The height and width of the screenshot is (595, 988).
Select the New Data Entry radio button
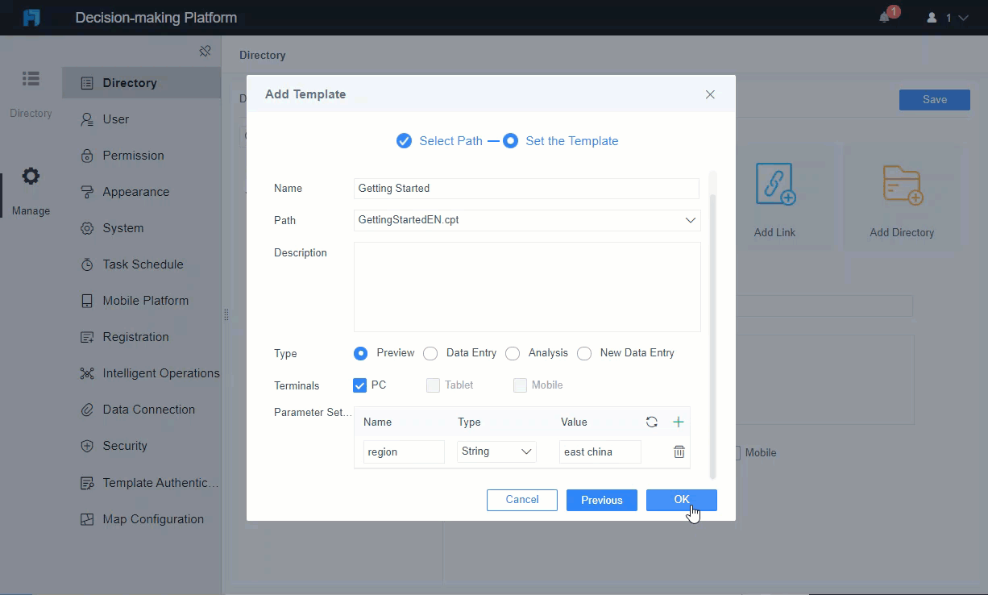584,353
